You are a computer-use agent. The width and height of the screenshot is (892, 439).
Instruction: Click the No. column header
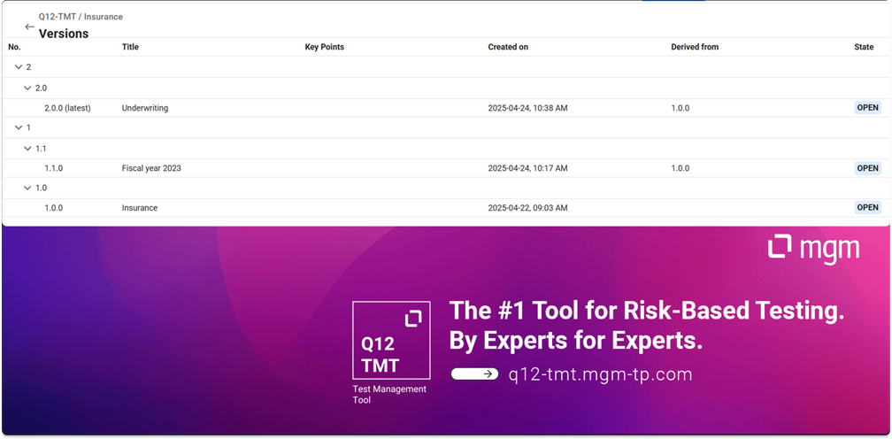pos(14,47)
